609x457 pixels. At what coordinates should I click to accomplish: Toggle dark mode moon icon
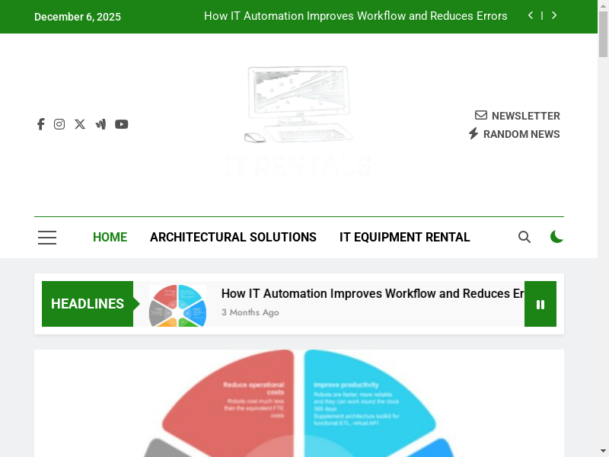pyautogui.click(x=556, y=237)
